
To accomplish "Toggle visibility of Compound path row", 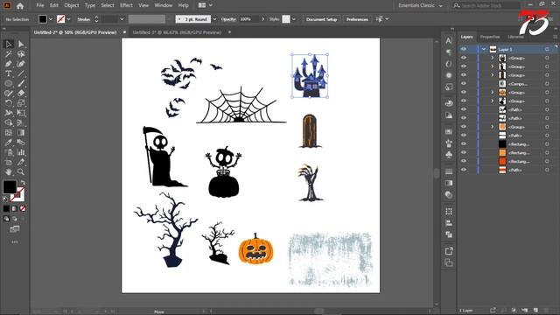I will (x=464, y=84).
